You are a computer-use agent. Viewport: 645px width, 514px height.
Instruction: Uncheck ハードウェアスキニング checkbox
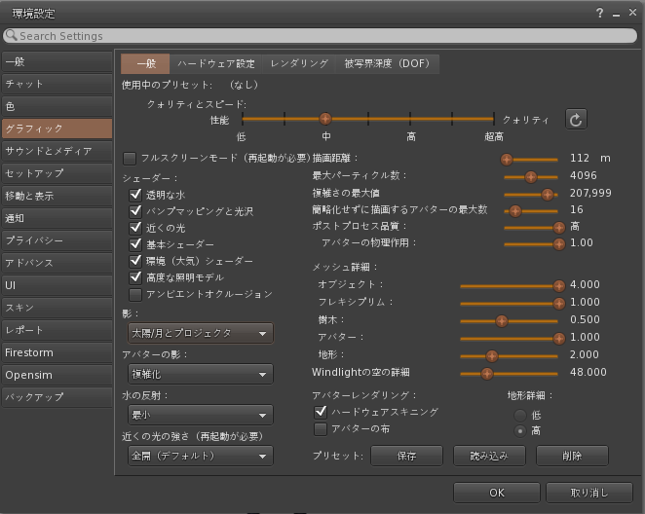(x=321, y=412)
